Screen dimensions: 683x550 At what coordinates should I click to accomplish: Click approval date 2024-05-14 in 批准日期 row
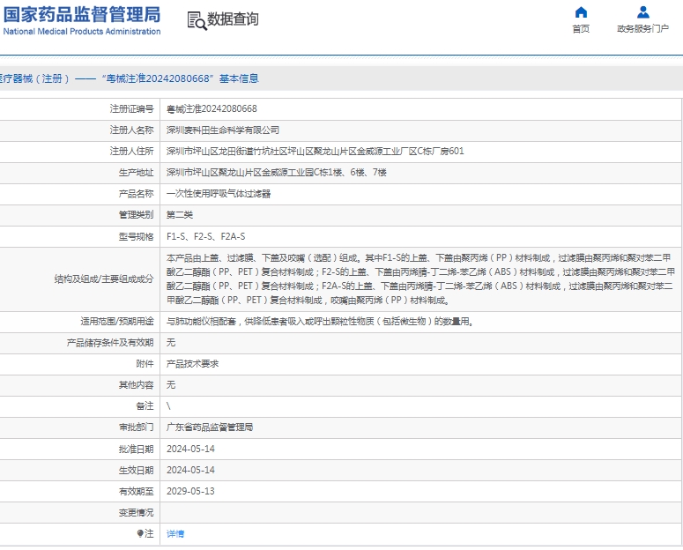190,449
